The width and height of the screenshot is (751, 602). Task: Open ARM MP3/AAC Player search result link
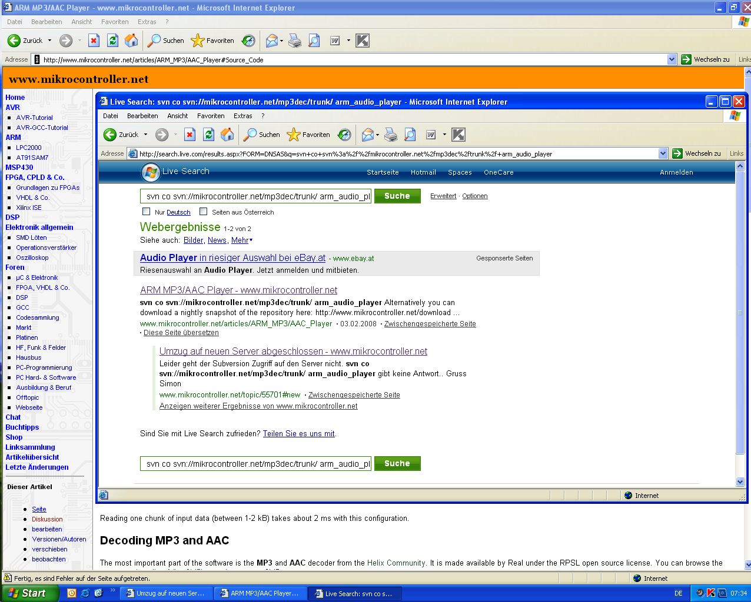coord(238,290)
